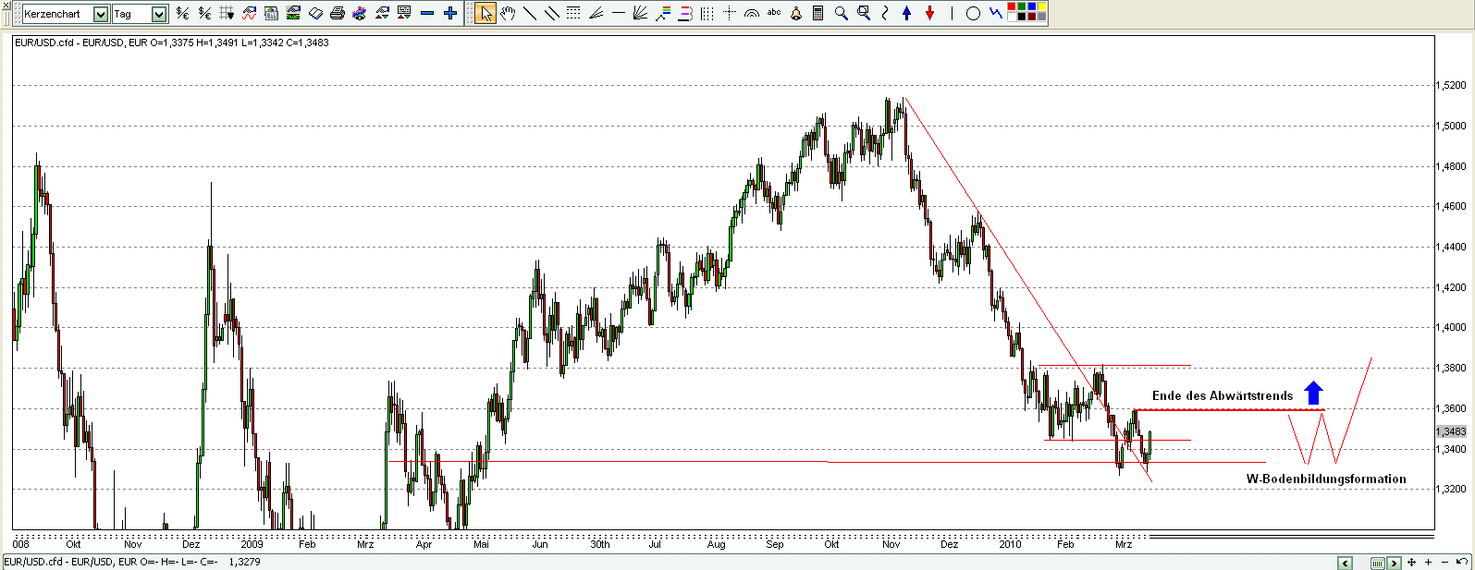Select the vertical line tool
Image resolution: width=1475 pixels, height=570 pixels.
click(x=952, y=13)
